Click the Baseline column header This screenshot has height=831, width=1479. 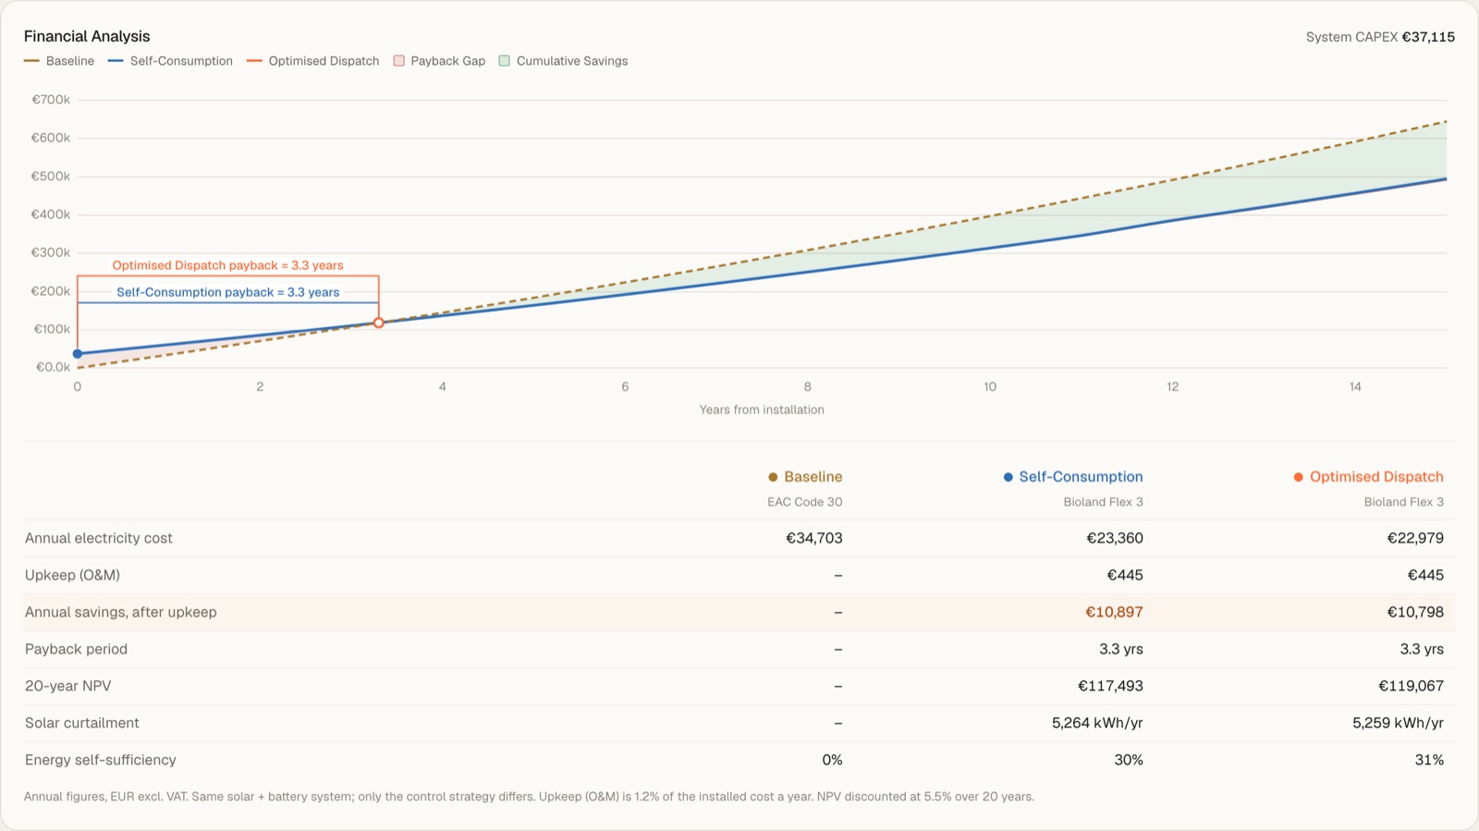point(813,477)
